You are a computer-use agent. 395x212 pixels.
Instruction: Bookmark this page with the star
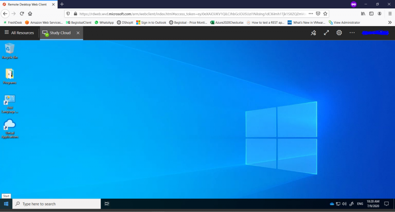(325, 14)
